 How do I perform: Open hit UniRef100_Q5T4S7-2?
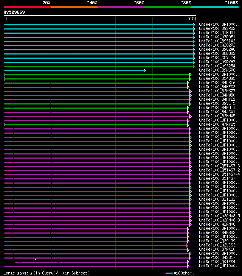pos(219,170)
